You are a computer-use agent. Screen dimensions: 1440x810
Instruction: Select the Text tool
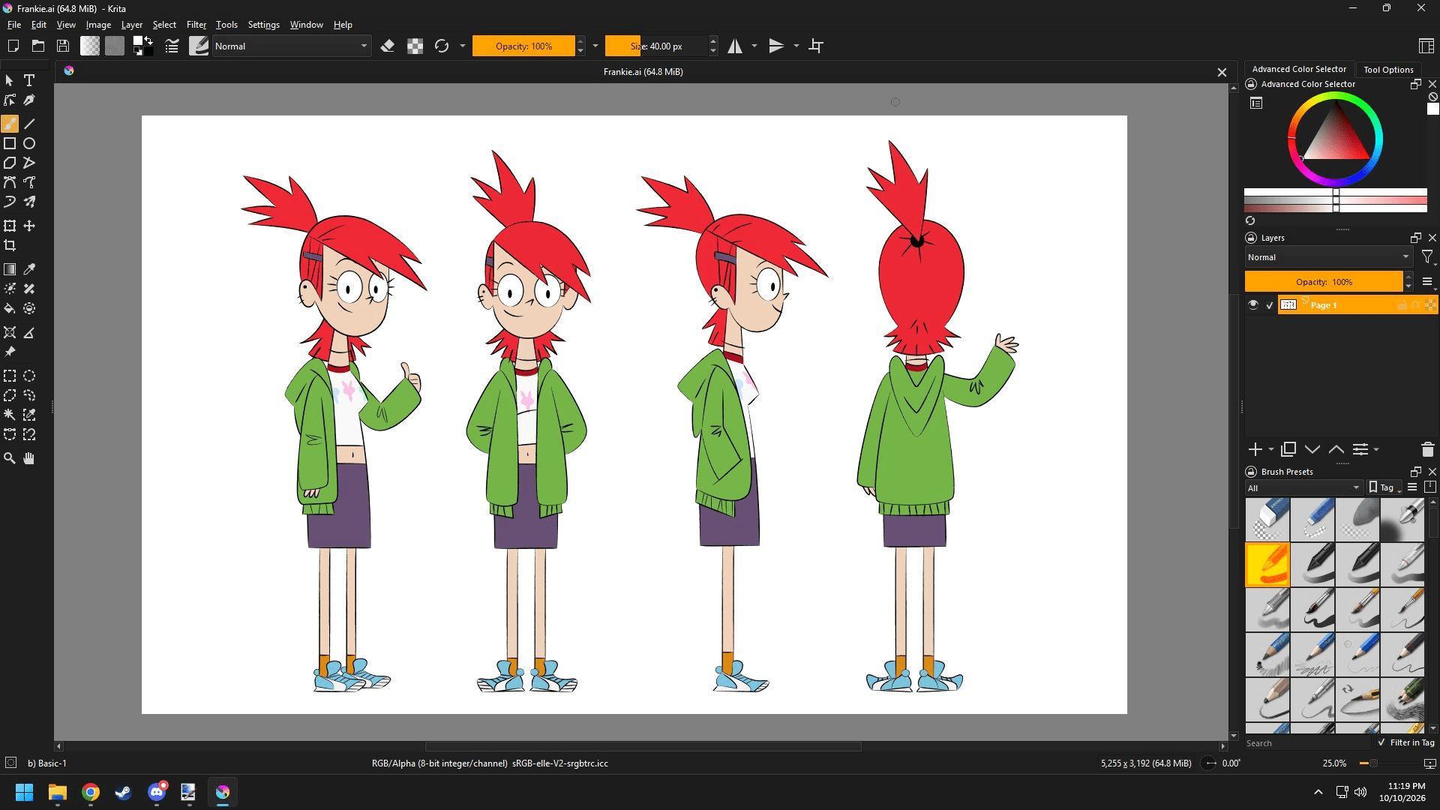(x=29, y=80)
